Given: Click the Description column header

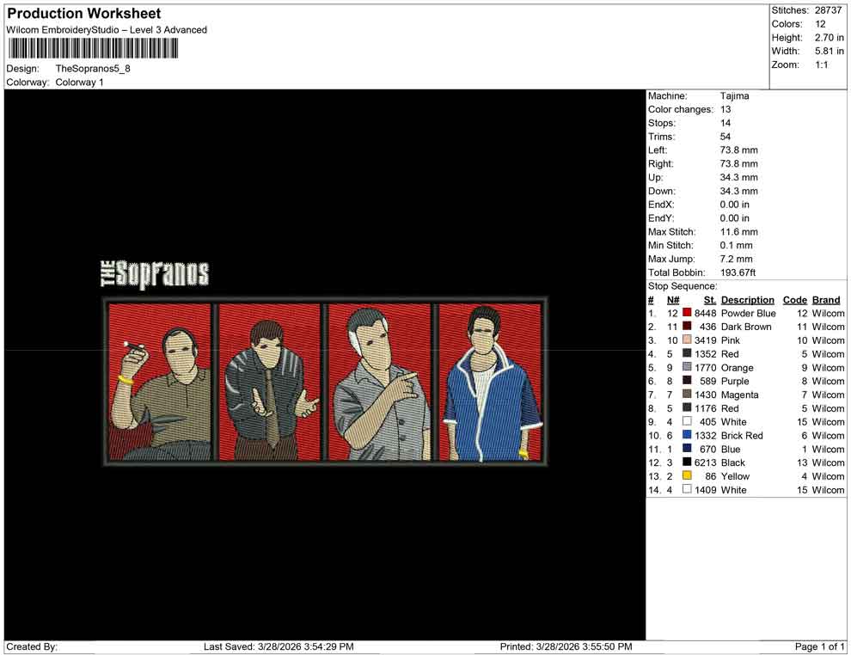Looking at the screenshot, I should (x=747, y=299).
